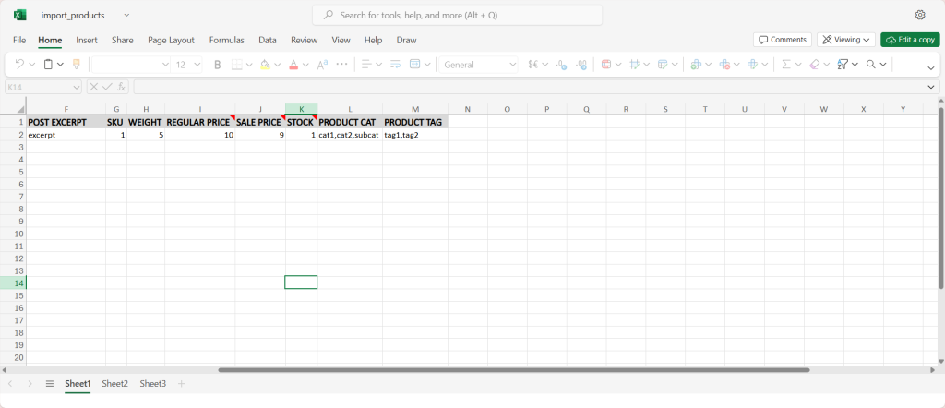Click the Format Cells icon
This screenshot has width=945, height=408.
pos(753,65)
